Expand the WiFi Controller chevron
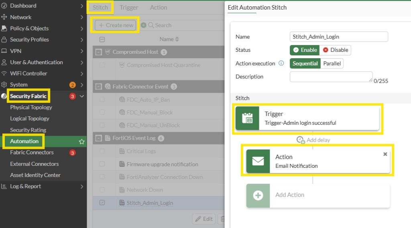Viewport: 411px width, 228px height. pos(82,73)
